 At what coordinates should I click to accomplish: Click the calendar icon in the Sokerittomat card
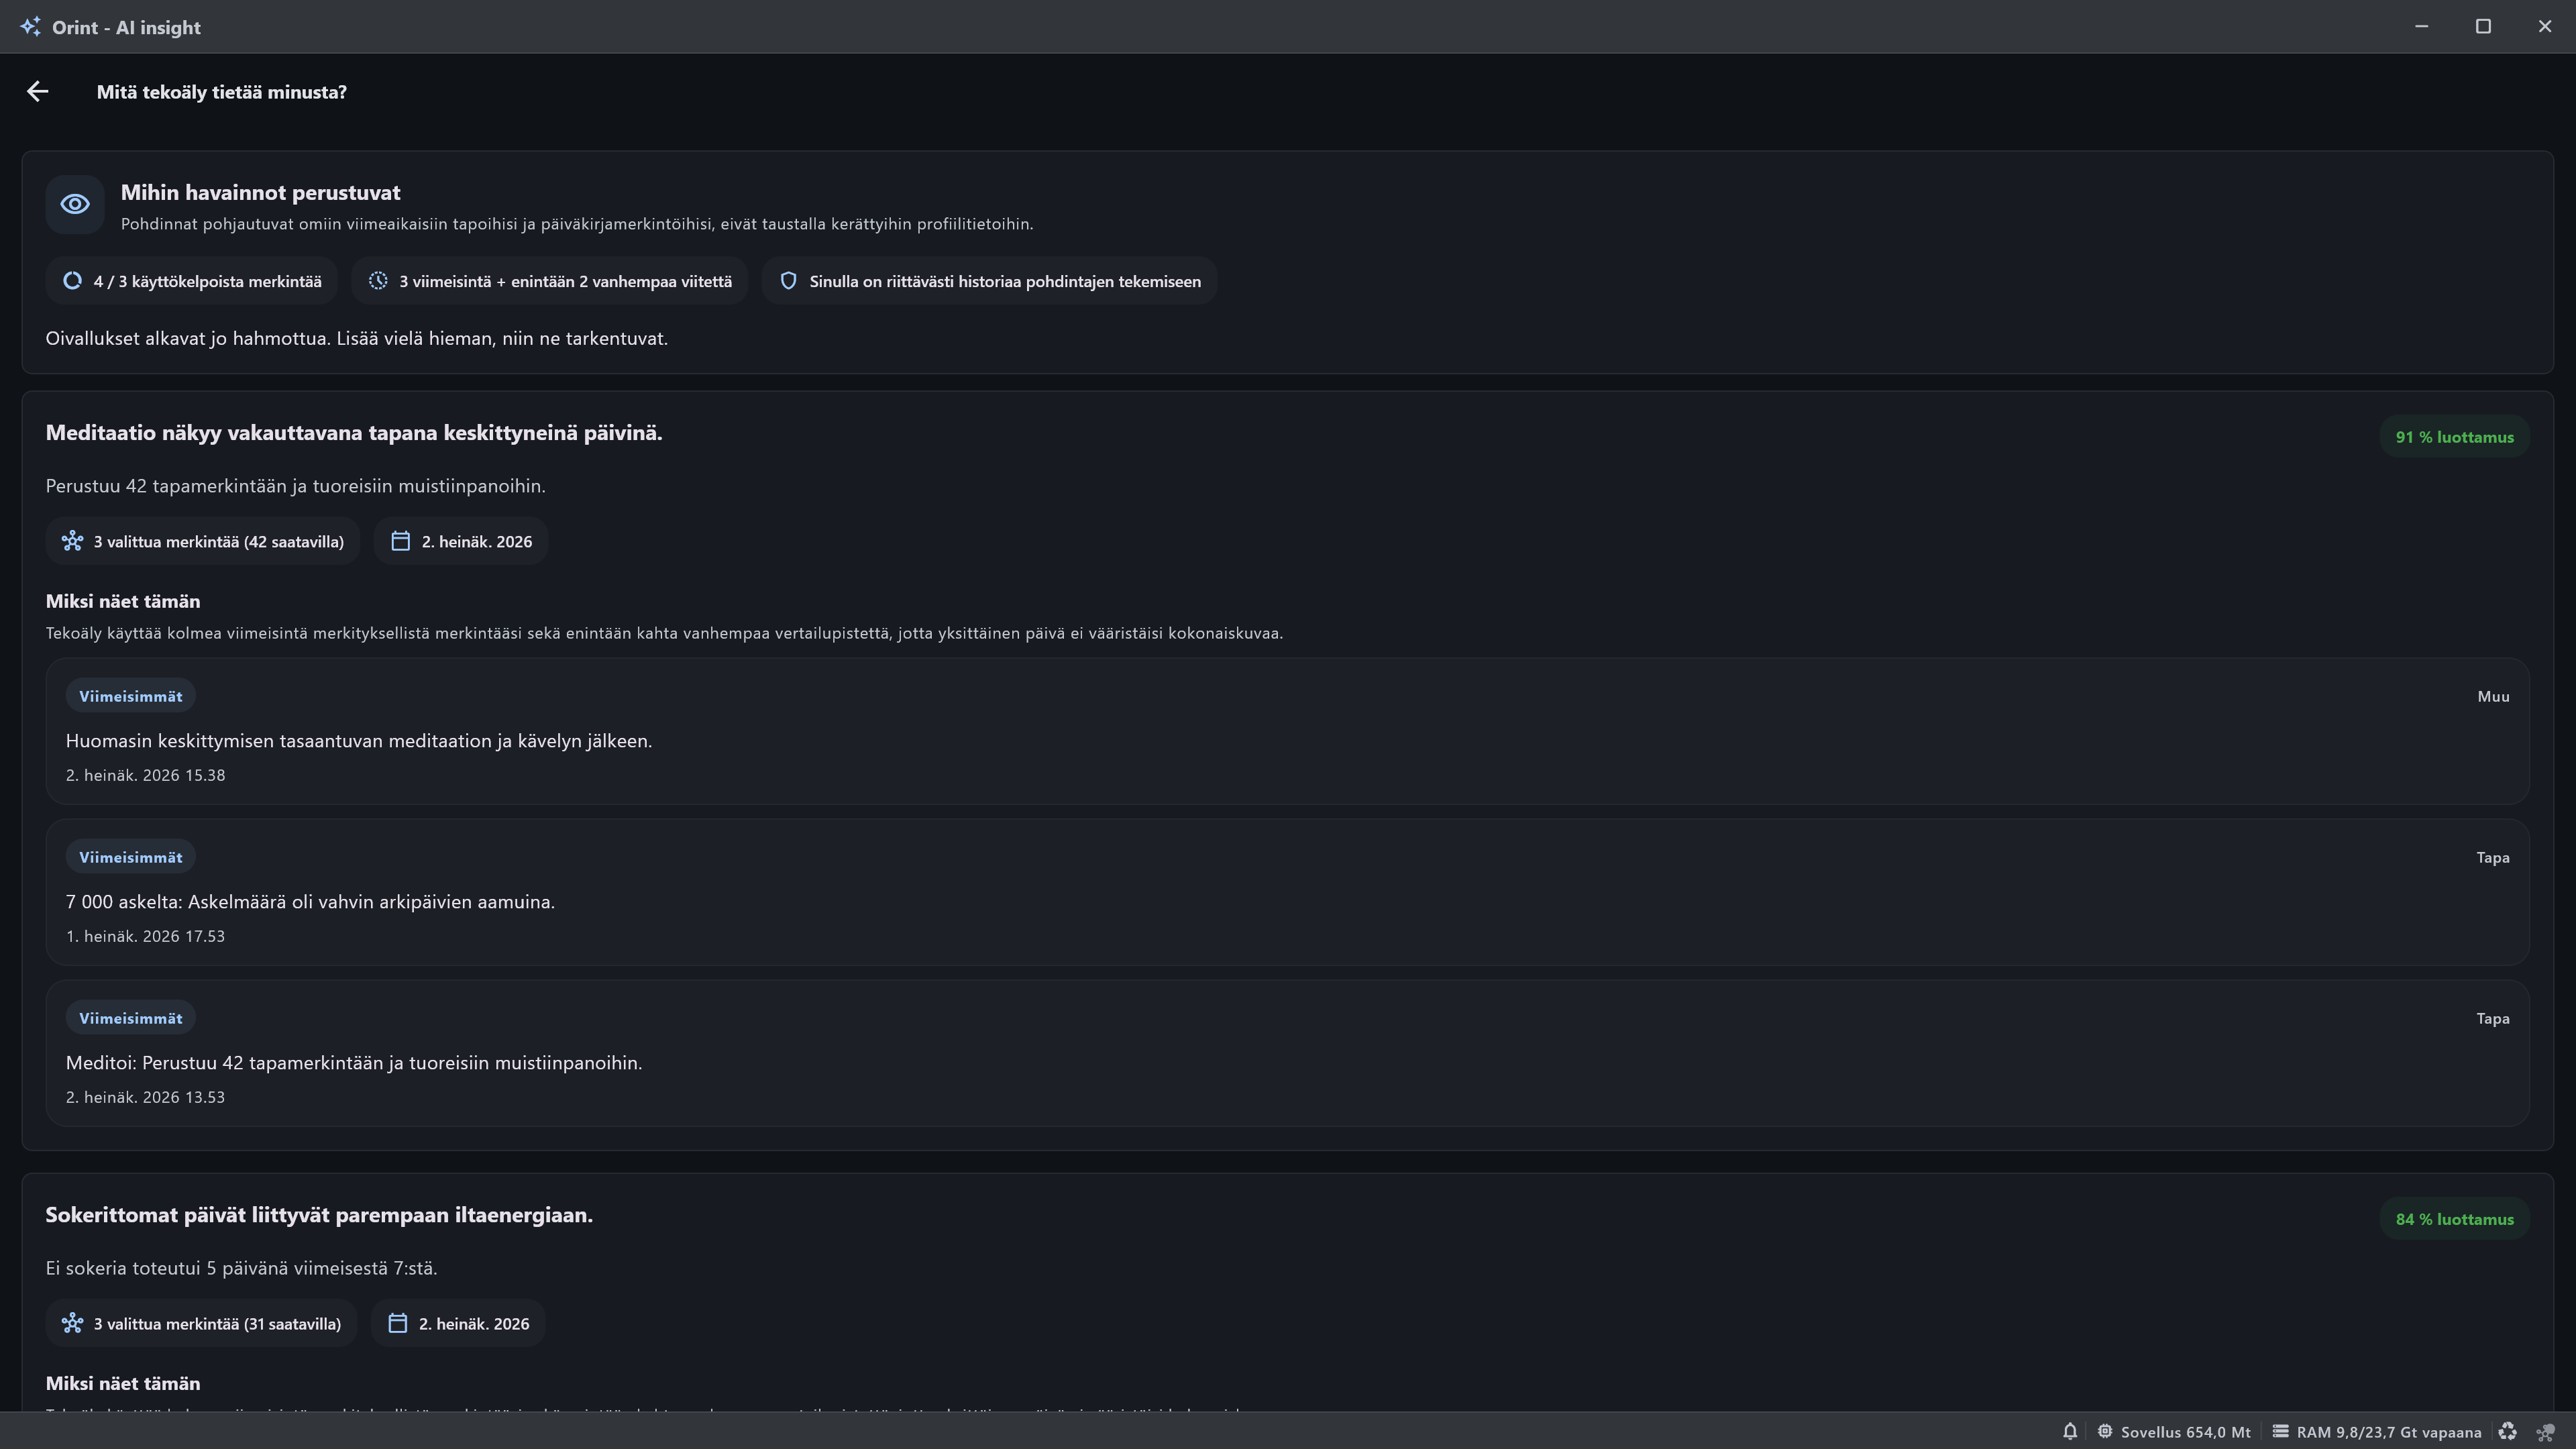coord(398,1323)
